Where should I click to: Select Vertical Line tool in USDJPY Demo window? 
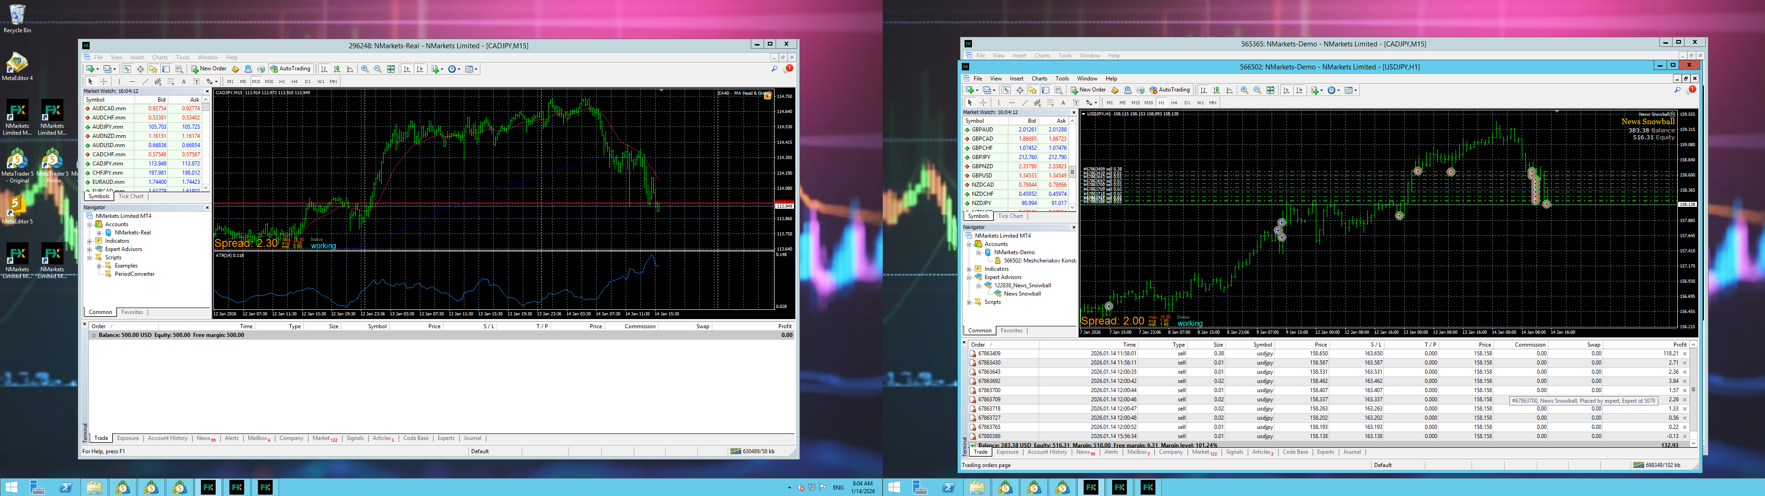pyautogui.click(x=999, y=103)
